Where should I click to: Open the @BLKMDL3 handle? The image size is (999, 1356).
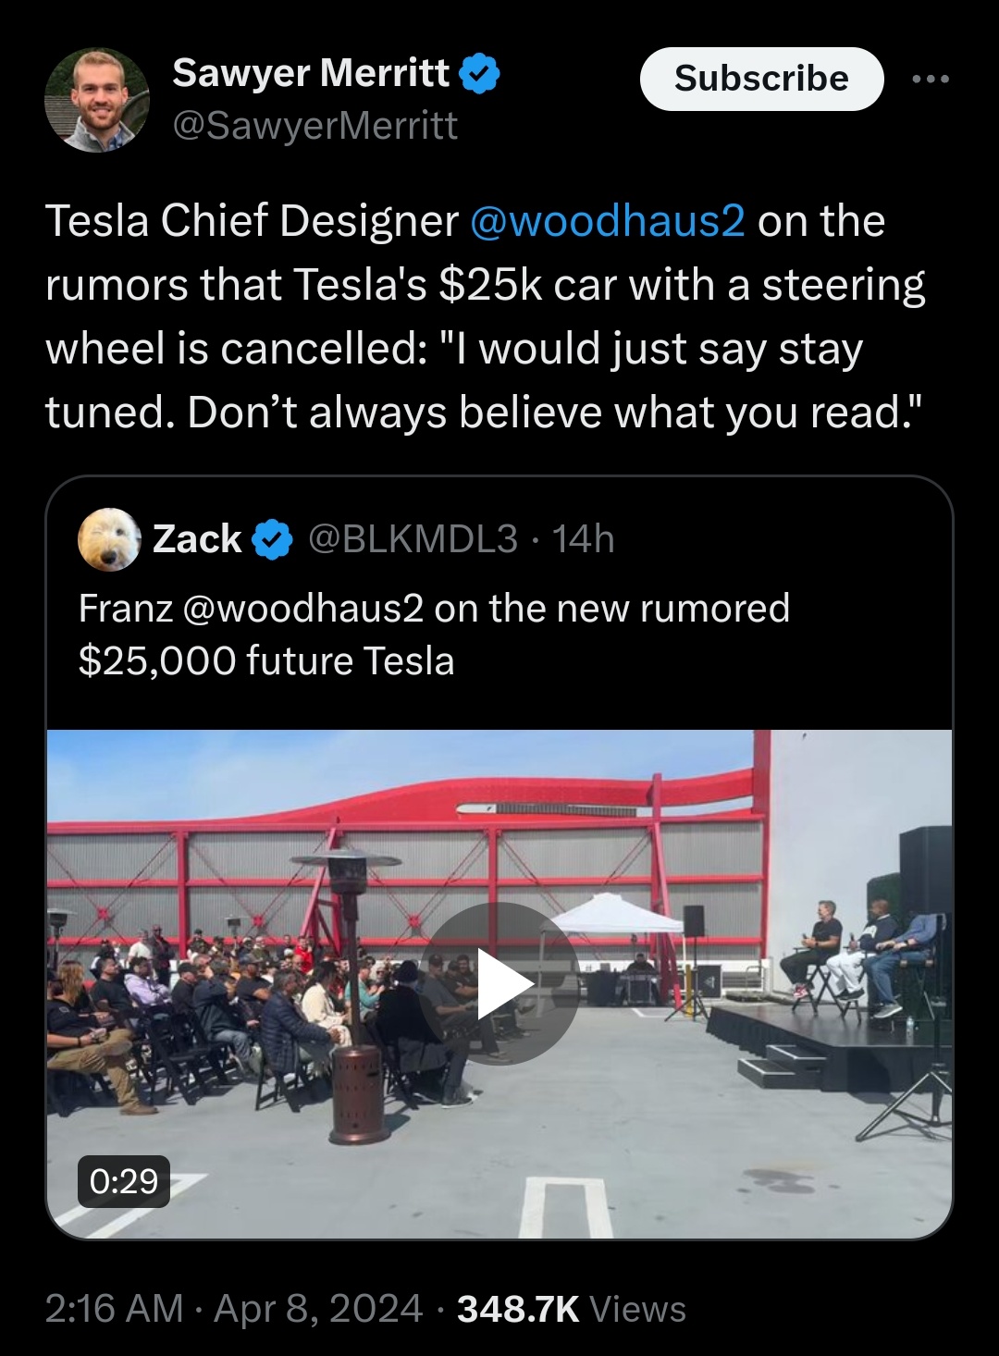413,539
